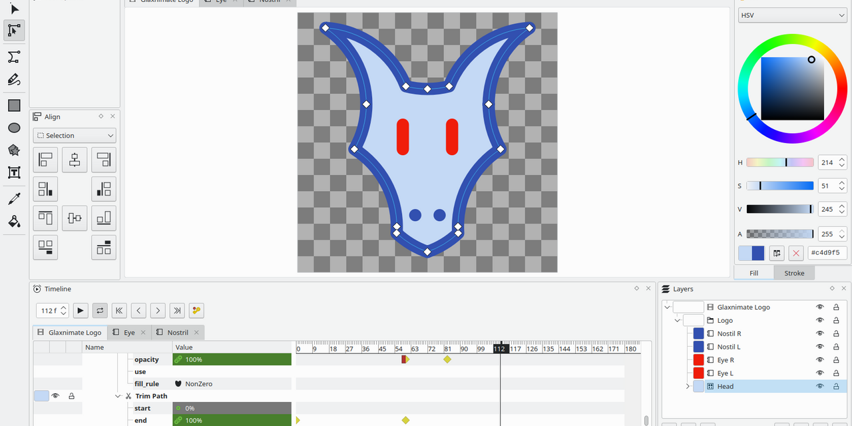
Task: Hide the Eye L layer
Action: coord(820,373)
